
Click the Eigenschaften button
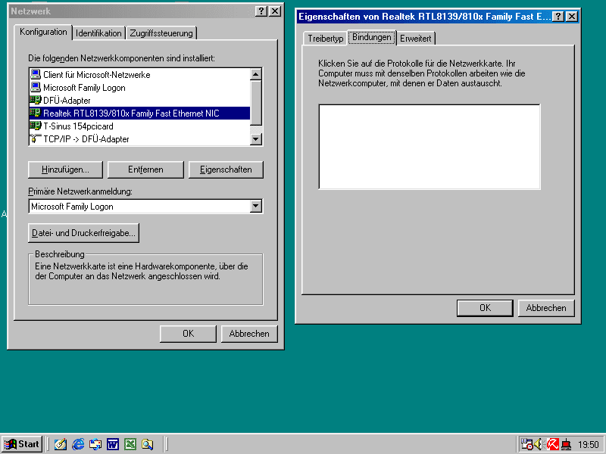click(x=226, y=169)
